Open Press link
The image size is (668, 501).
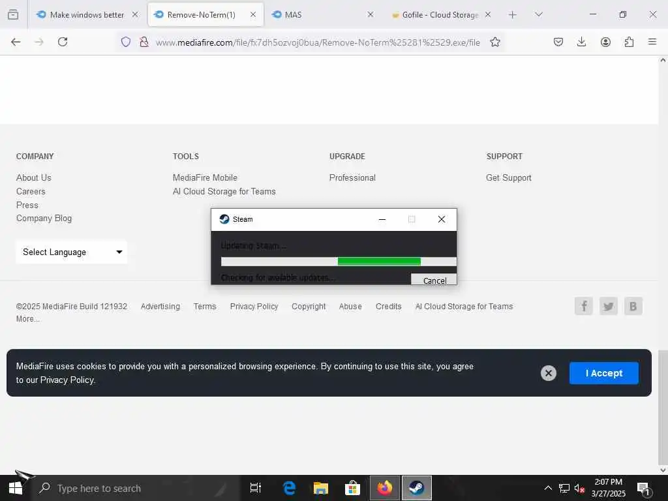(x=27, y=205)
